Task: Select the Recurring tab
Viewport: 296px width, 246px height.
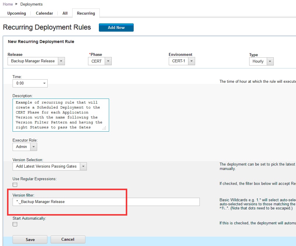Action: [86, 13]
